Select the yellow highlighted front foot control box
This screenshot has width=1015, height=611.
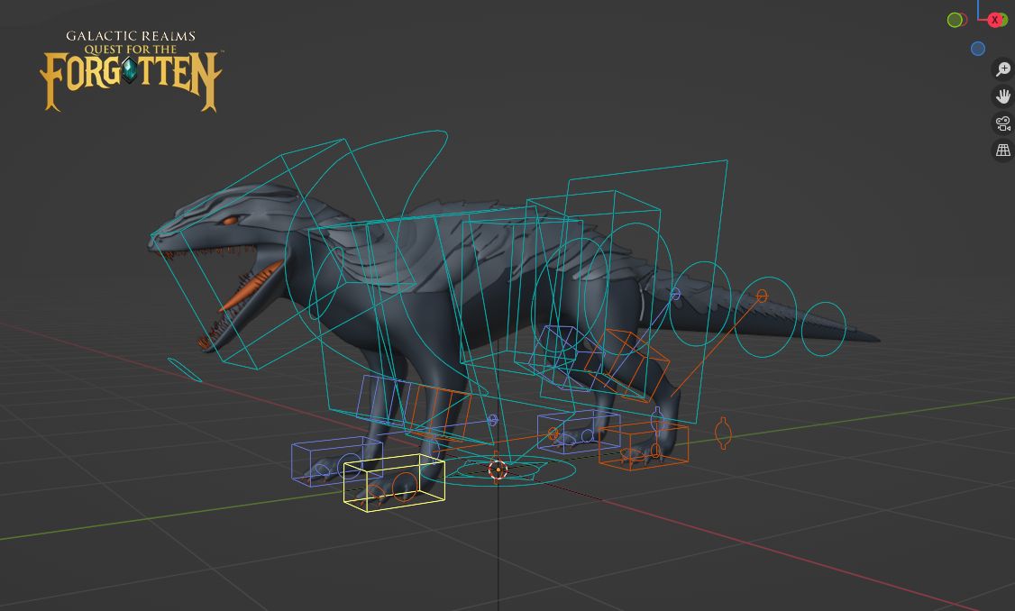click(394, 483)
